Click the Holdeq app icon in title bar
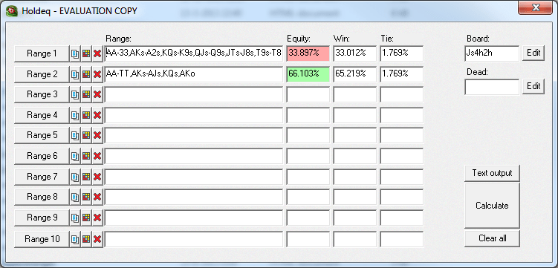 click(x=12, y=11)
